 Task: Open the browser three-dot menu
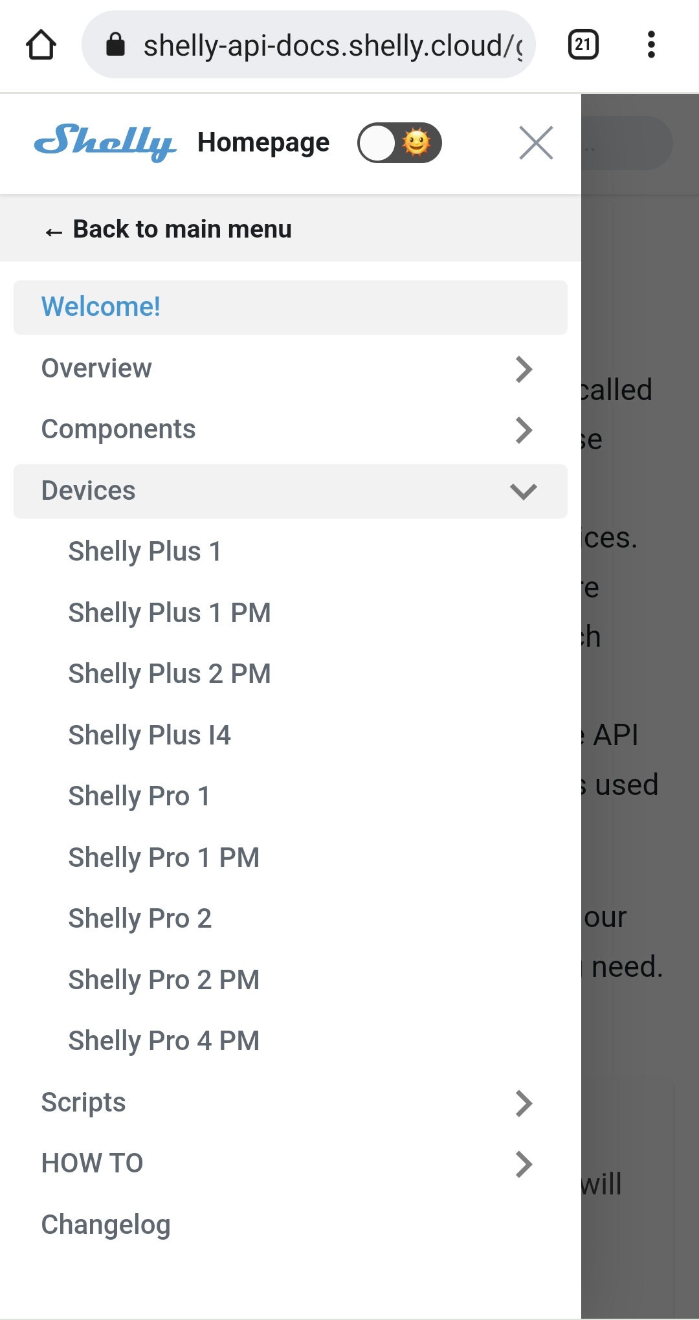(x=651, y=45)
